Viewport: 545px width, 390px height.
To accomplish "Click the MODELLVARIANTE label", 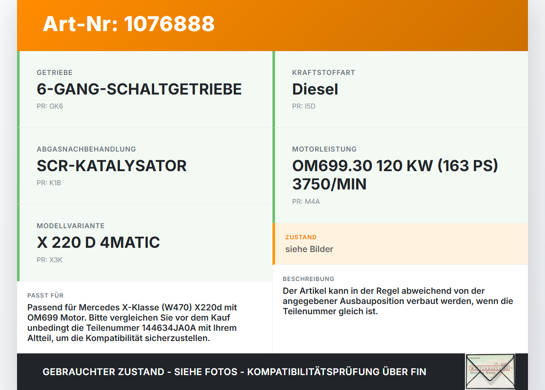I will (x=71, y=226).
